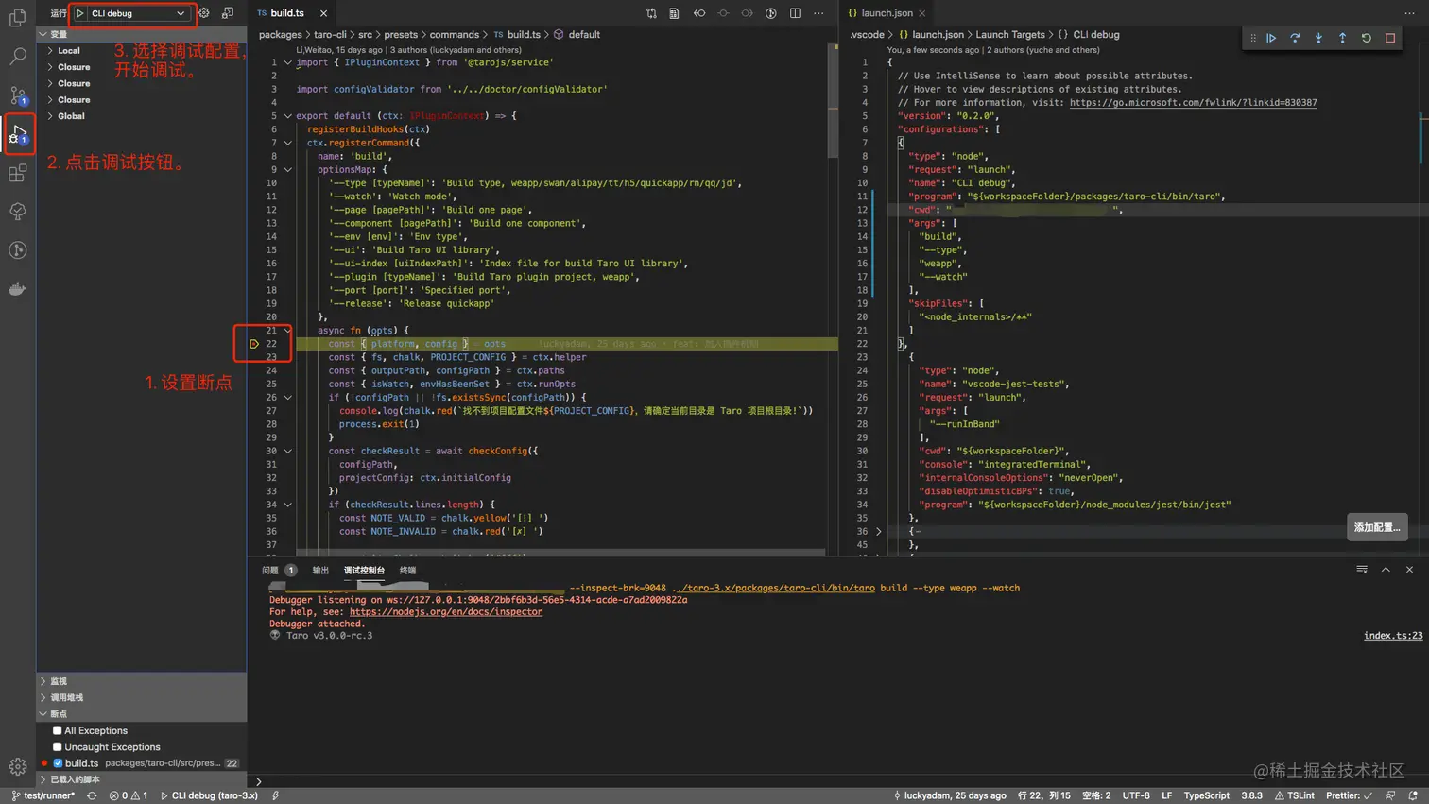
Task: Open More Actions for the build.ts editor
Action: pos(818,13)
